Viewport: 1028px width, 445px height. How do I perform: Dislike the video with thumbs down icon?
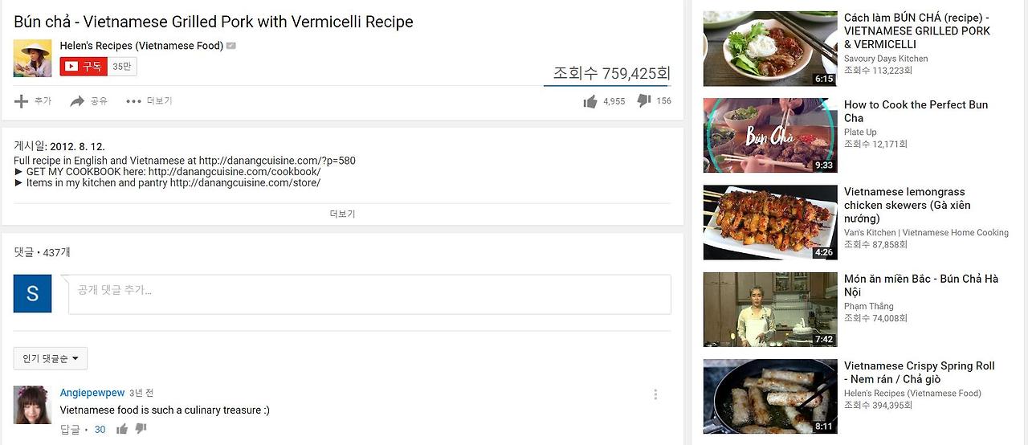643,101
